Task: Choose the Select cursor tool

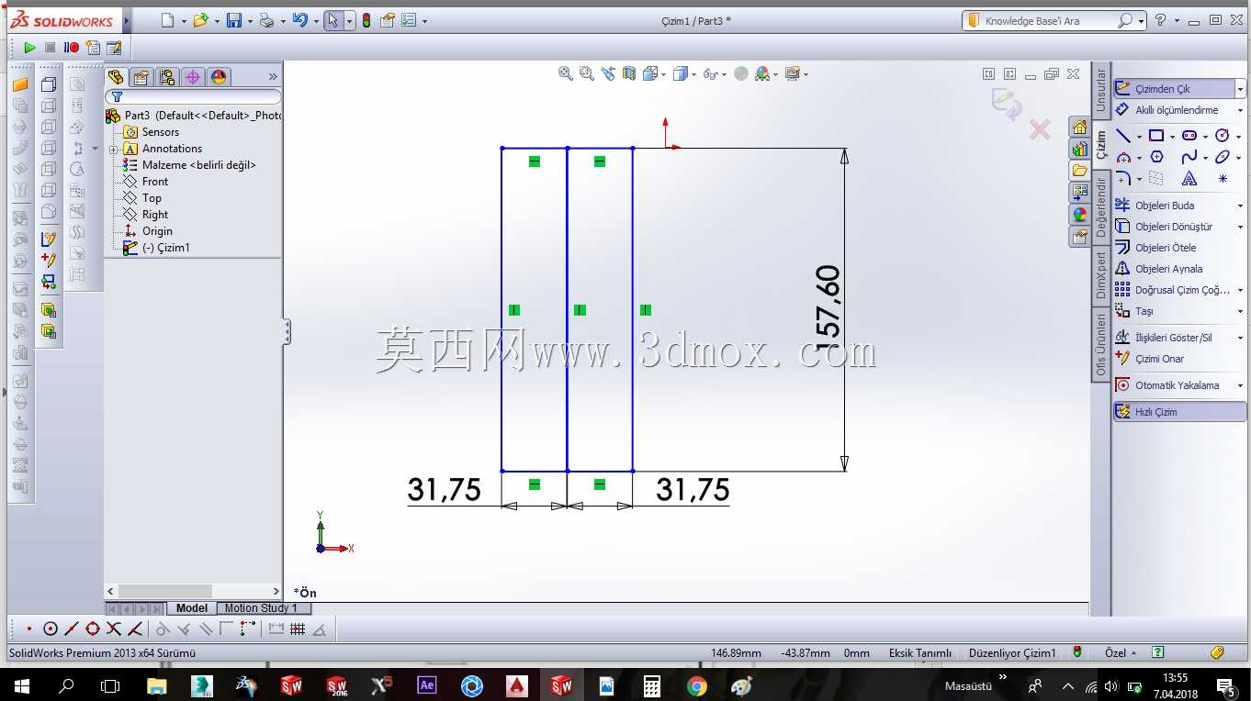Action: pos(333,20)
